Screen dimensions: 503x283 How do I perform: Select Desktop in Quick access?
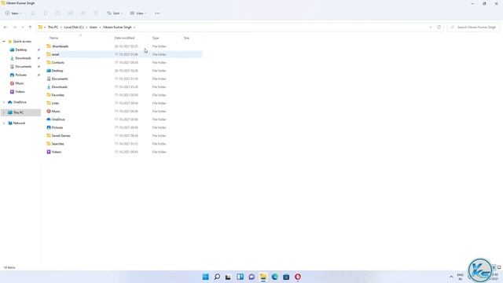(x=21, y=50)
